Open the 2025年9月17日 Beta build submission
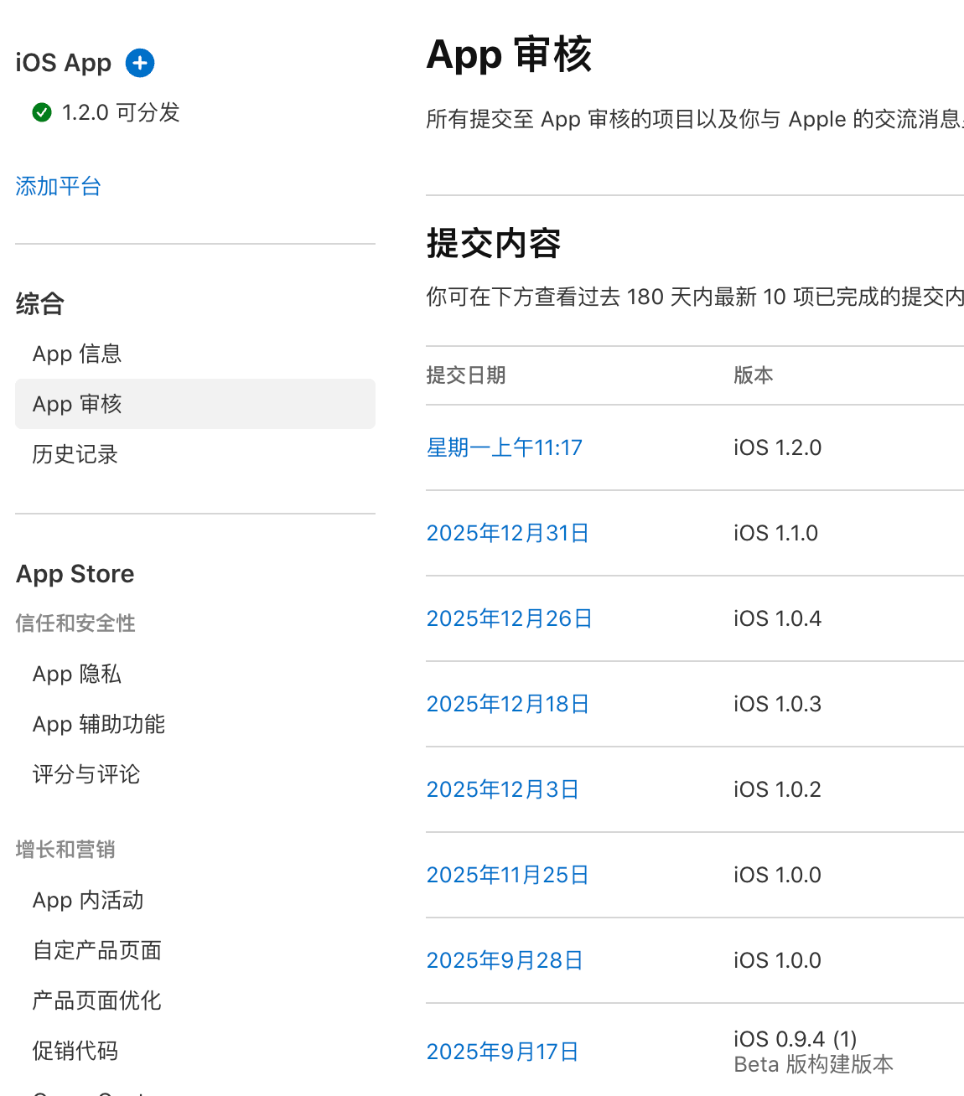This screenshot has height=1096, width=964. 502,1051
